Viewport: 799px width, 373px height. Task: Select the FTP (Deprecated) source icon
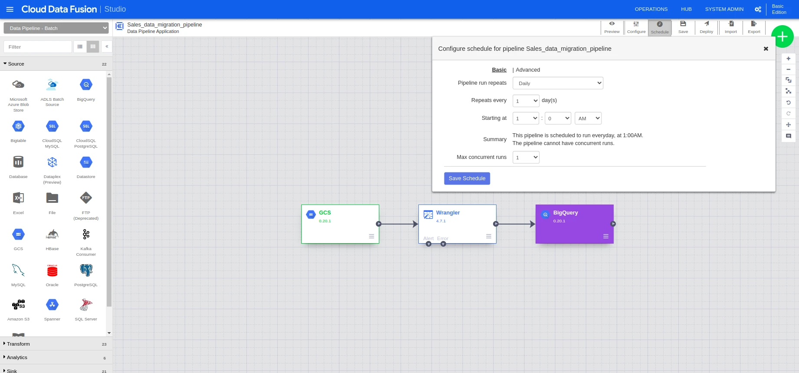86,198
